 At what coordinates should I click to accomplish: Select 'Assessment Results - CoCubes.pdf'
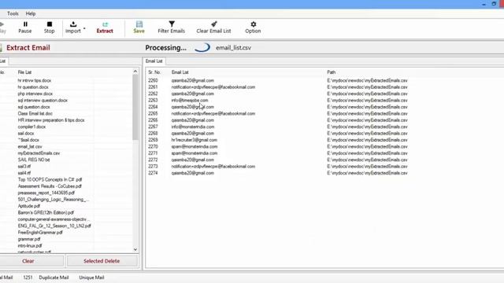(x=50, y=186)
